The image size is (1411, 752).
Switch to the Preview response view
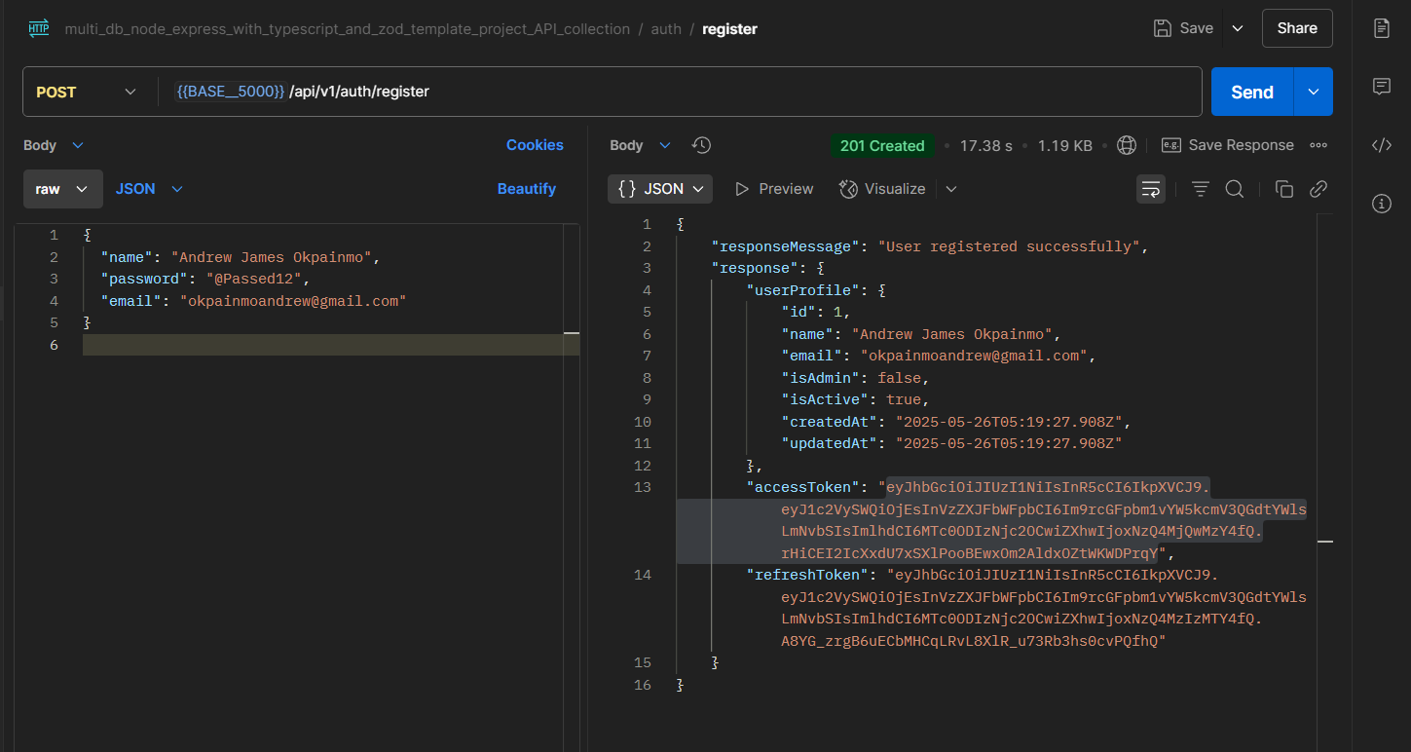click(774, 189)
